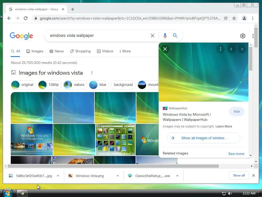Image resolution: width=262 pixels, height=197 pixels.
Task: Filter images by nature chip
Action: click(x=75, y=85)
